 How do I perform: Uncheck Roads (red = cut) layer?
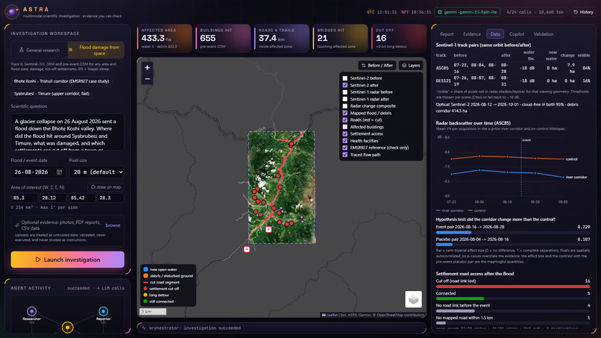[x=345, y=120]
